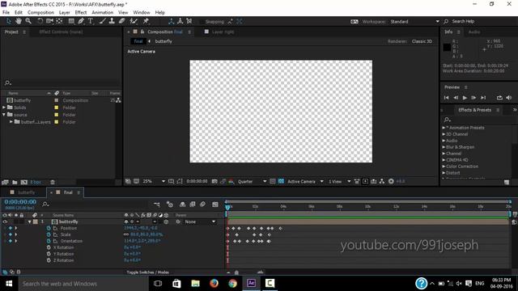Image resolution: width=518 pixels, height=291 pixels.
Task: Open the 25% magnification dropdown
Action: click(154, 181)
